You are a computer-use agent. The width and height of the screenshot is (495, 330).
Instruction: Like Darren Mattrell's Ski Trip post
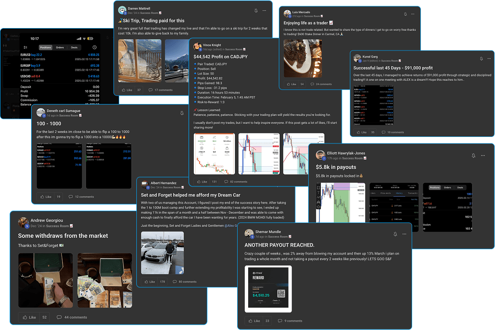coord(127,90)
